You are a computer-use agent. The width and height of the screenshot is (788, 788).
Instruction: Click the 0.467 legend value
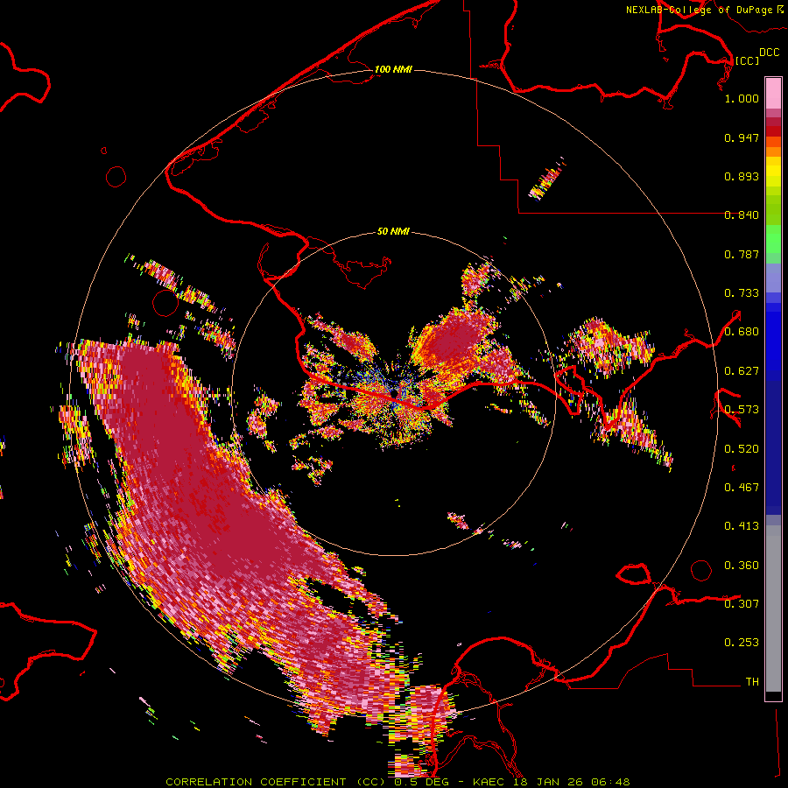coord(742,488)
